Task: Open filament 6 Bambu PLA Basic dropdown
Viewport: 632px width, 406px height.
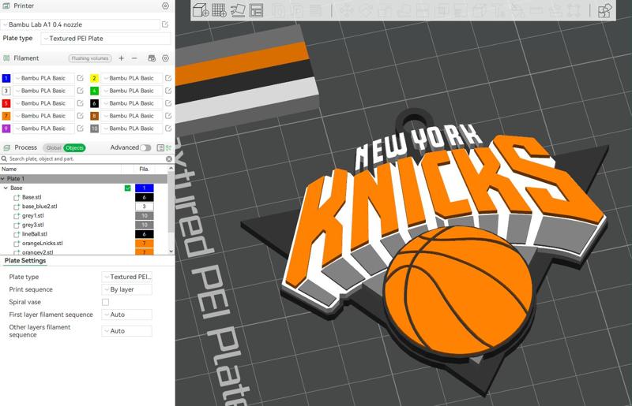Action: (131, 103)
